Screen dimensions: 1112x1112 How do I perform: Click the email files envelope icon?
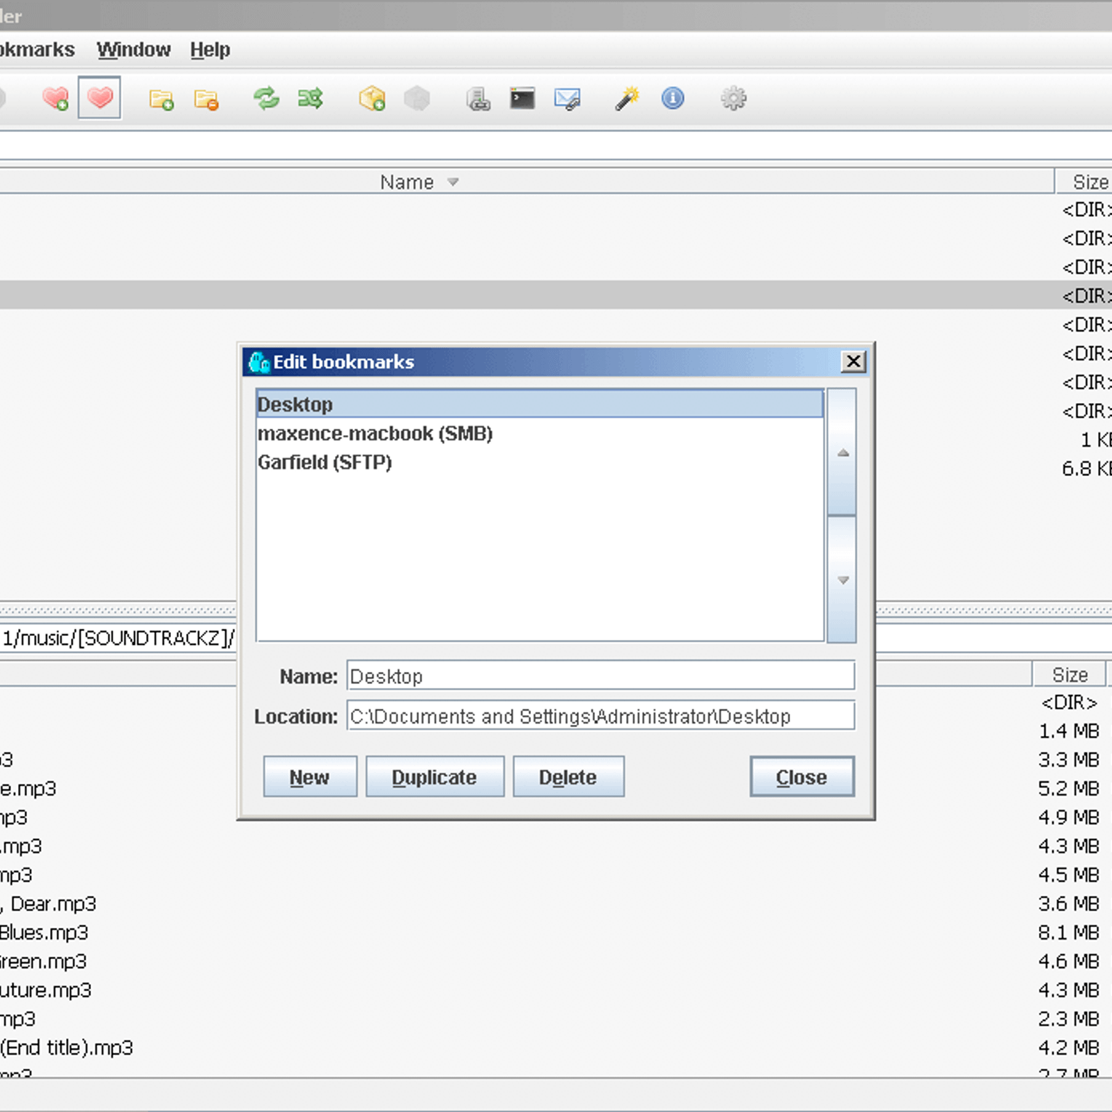(567, 99)
